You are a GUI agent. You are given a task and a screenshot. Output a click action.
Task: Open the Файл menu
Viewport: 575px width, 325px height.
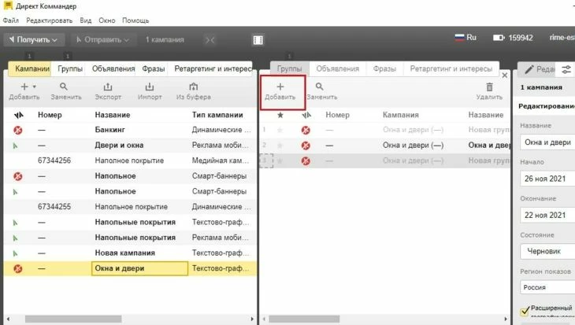pos(11,20)
